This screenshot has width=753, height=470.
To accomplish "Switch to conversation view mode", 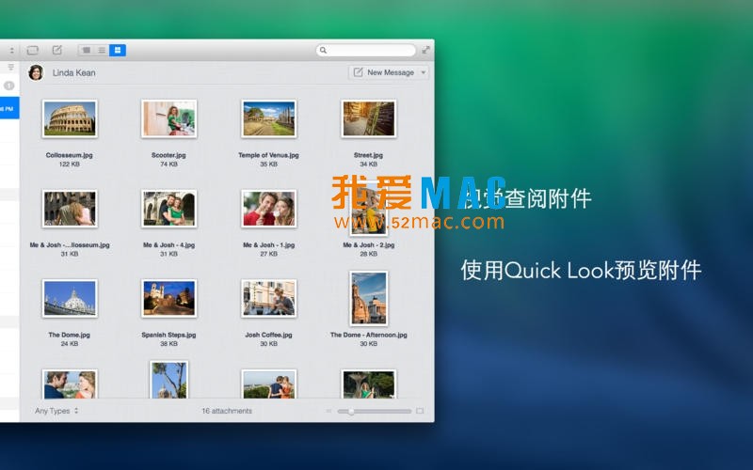I will [x=86, y=50].
